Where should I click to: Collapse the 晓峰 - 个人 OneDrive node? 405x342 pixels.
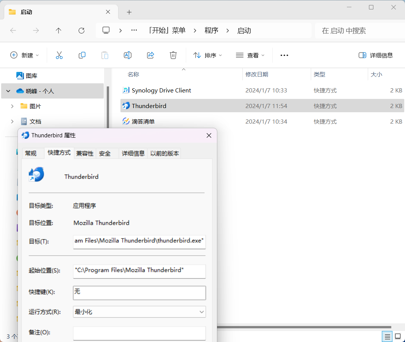tap(8, 91)
